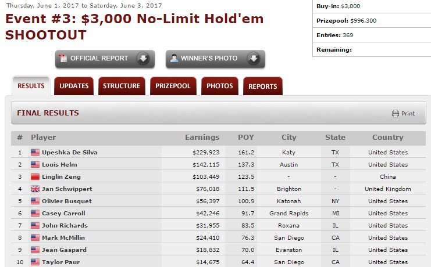The width and height of the screenshot is (431, 267).
Task: Open player profile for Louis Helm
Action: (59, 164)
